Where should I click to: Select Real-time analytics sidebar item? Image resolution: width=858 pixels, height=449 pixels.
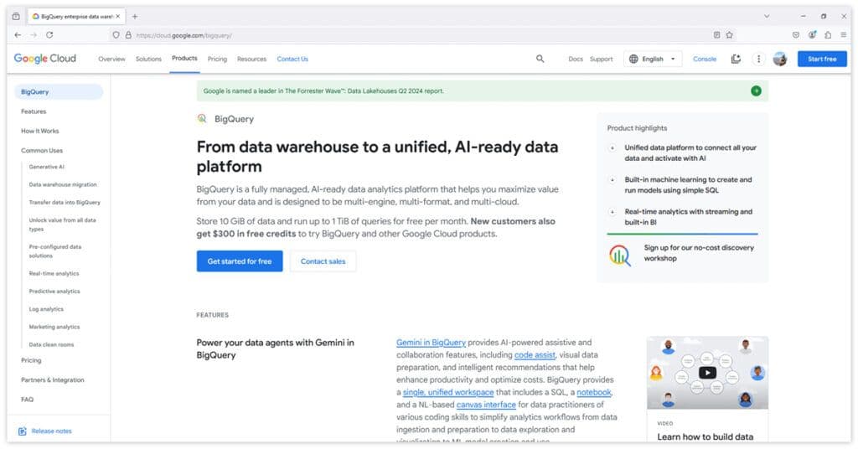click(x=54, y=273)
